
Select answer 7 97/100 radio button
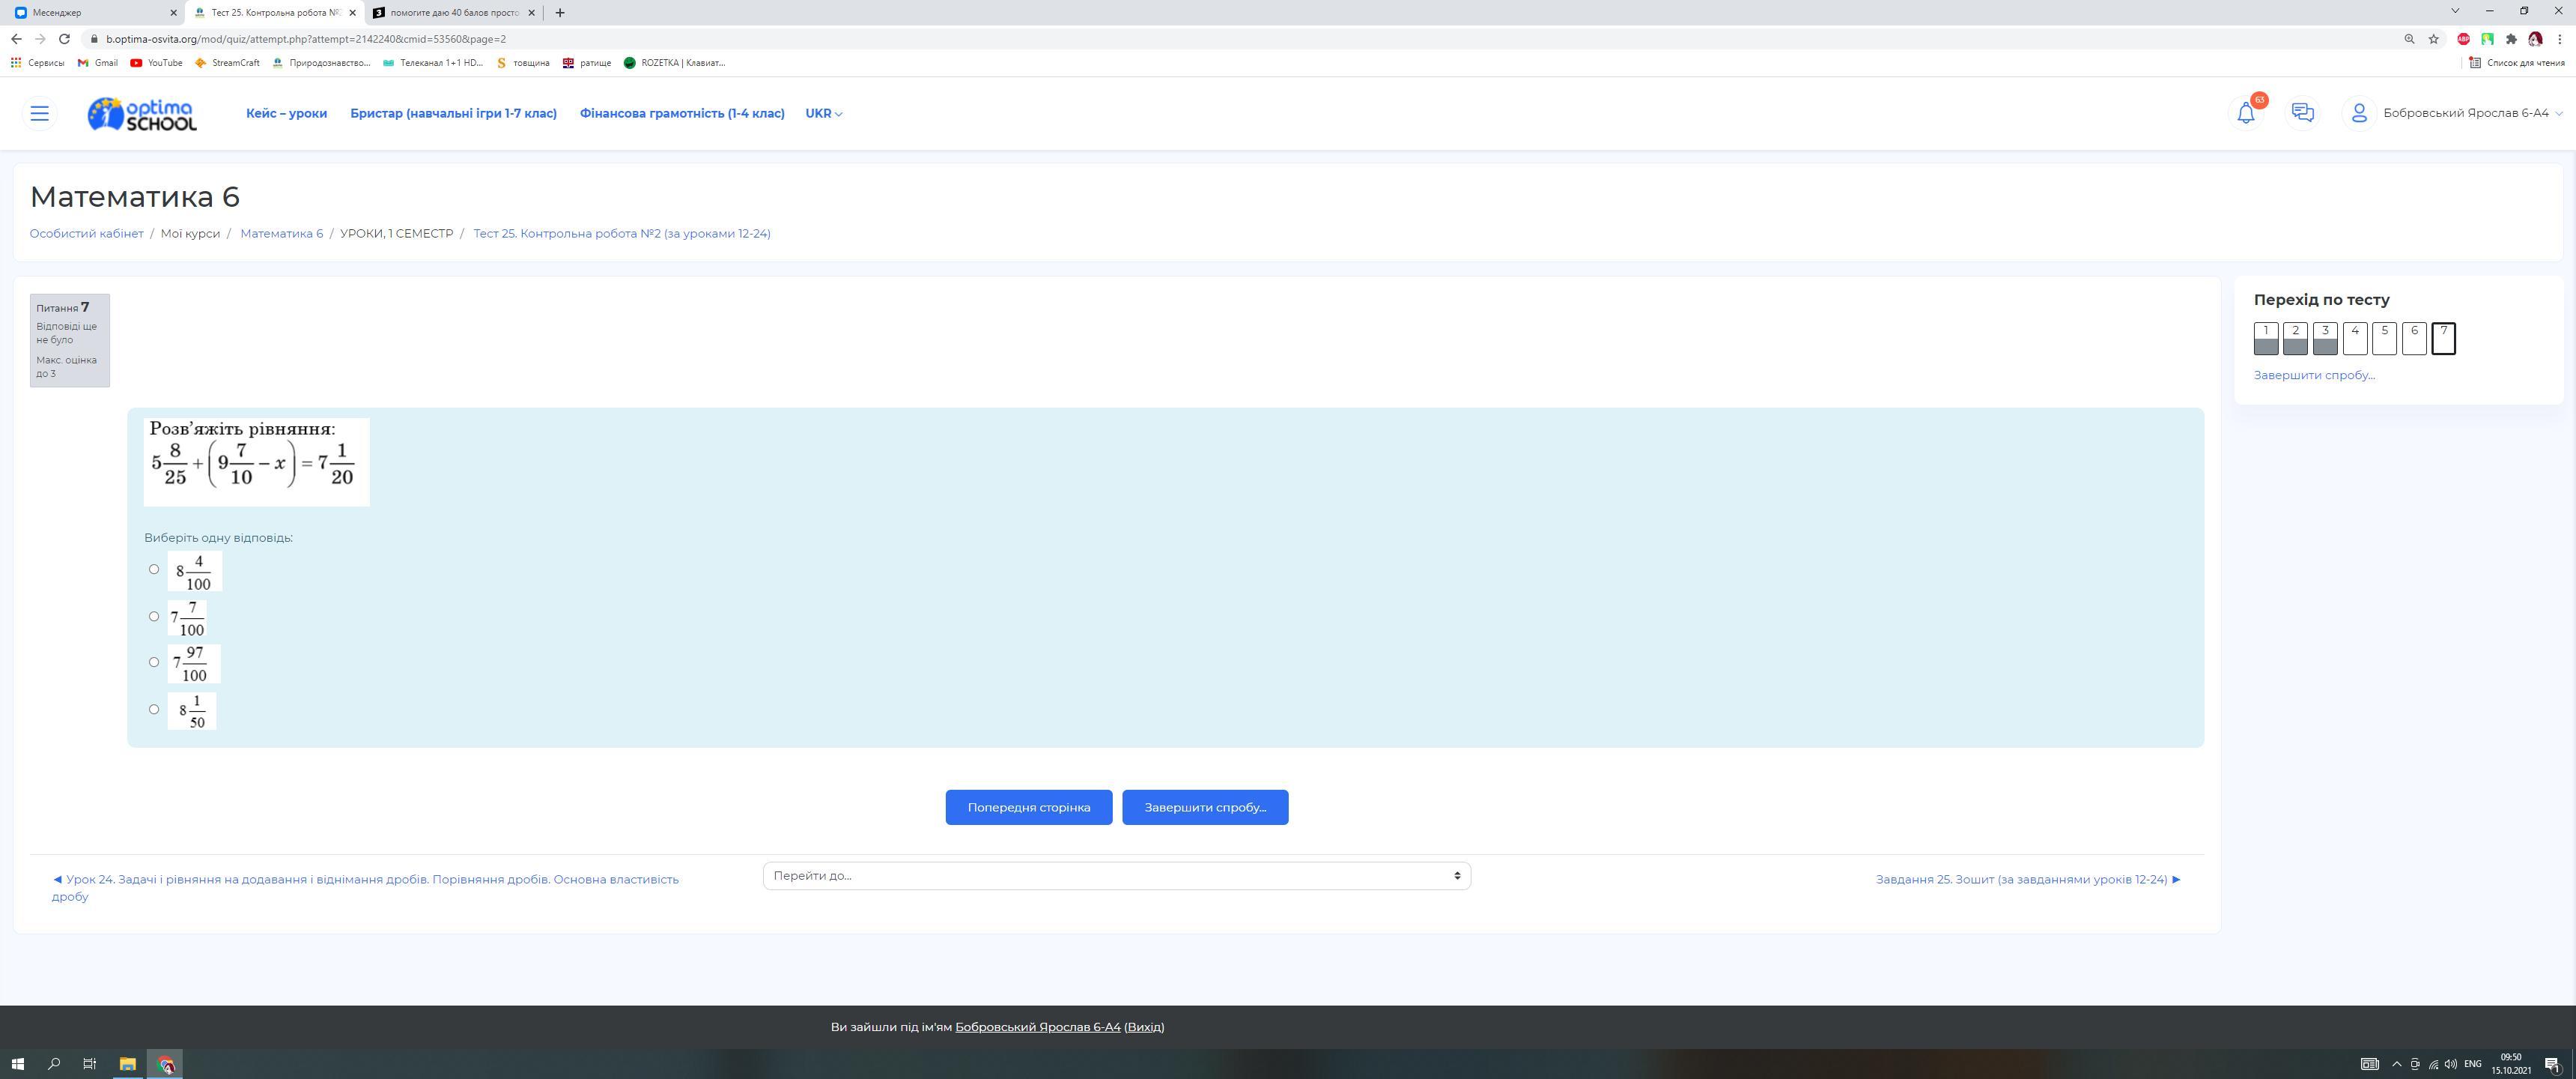pos(154,662)
